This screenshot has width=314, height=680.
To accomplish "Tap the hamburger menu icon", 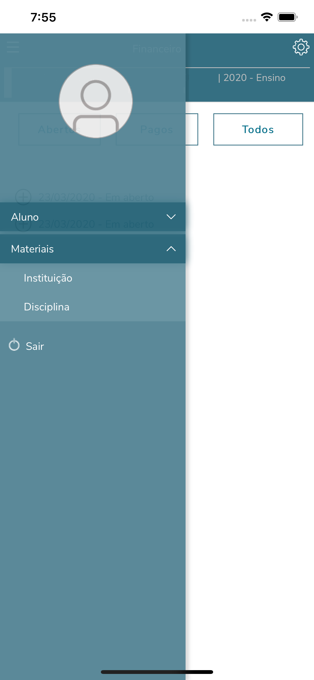I will tap(13, 47).
